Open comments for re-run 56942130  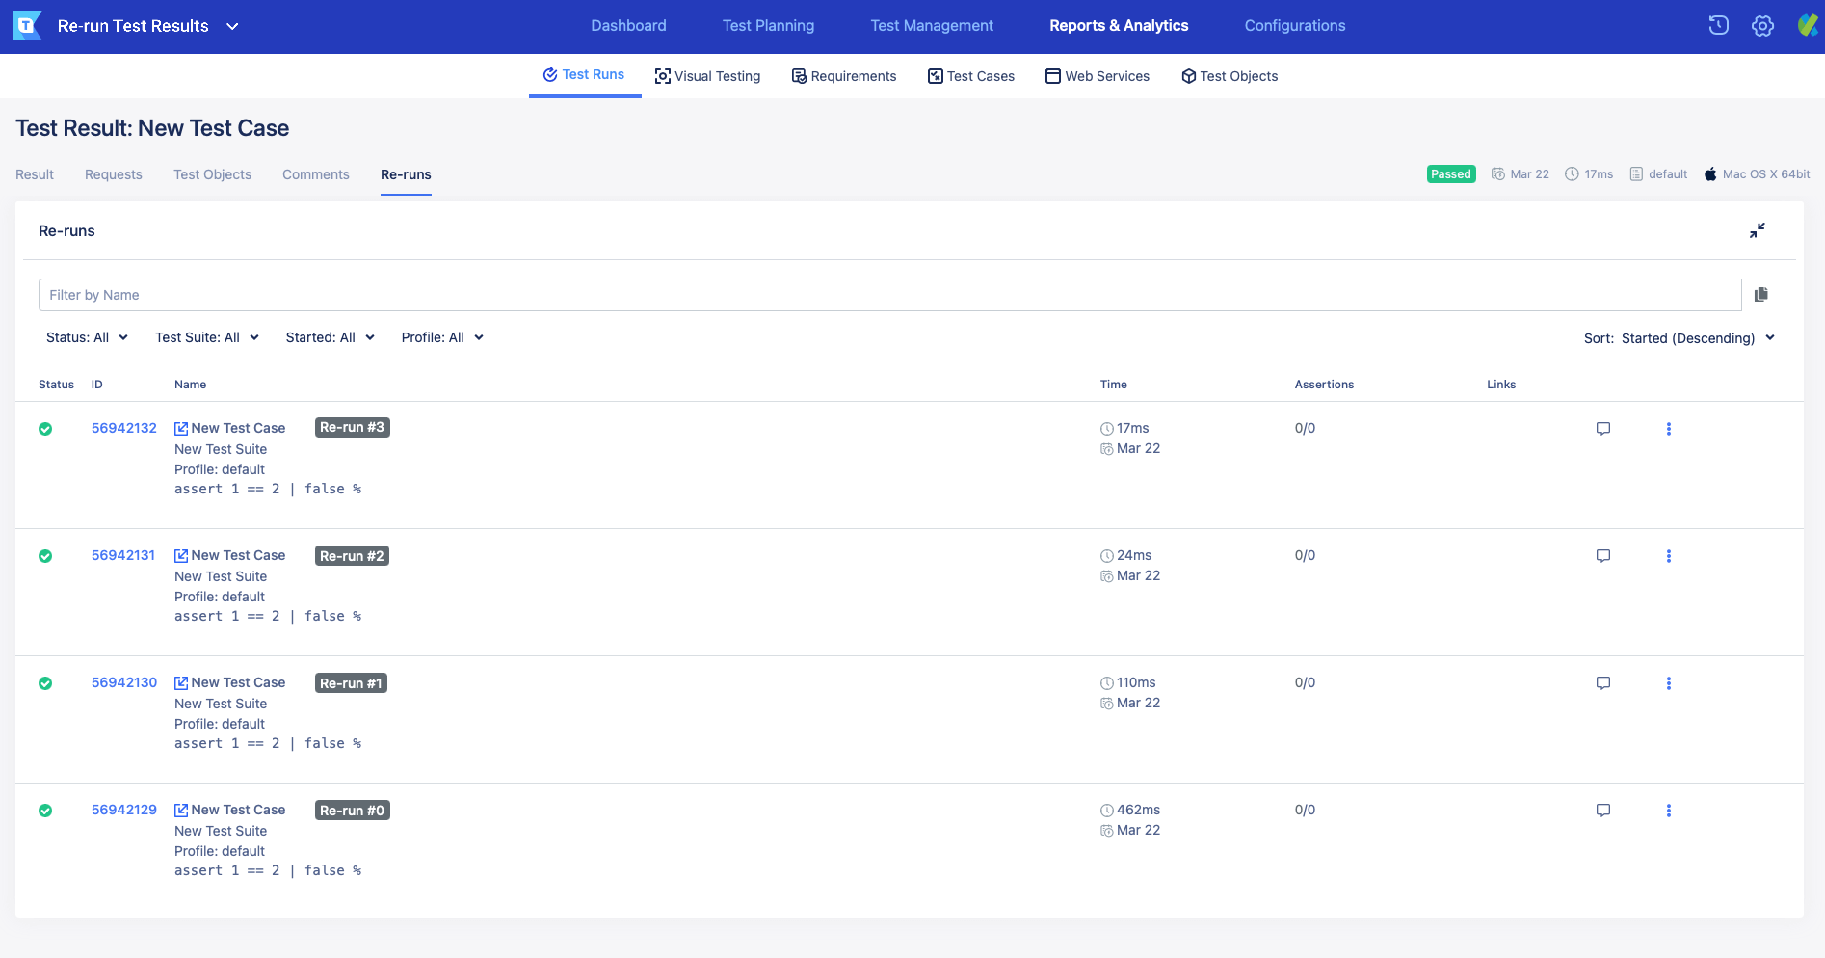click(x=1603, y=683)
